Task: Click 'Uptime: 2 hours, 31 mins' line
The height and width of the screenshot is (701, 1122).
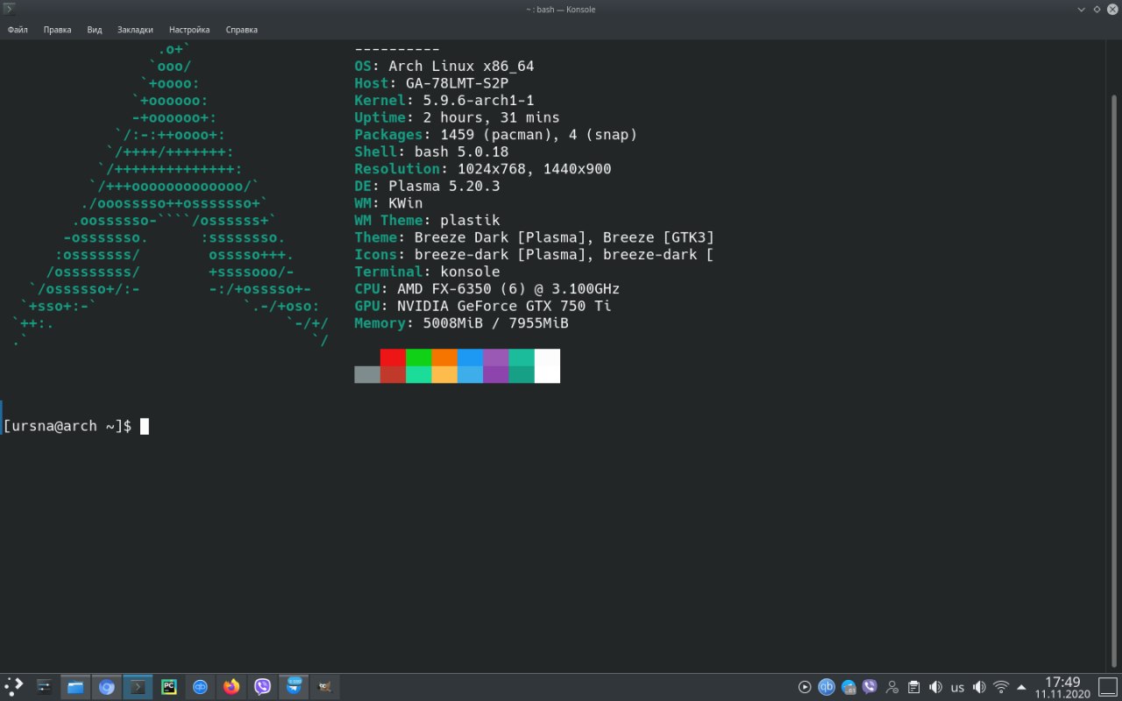Action: [457, 117]
